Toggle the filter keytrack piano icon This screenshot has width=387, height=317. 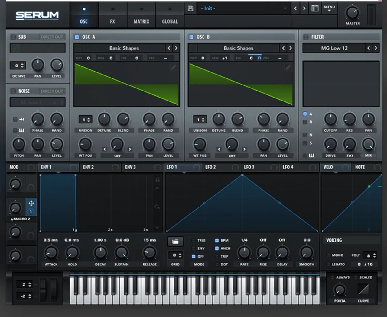coord(311,155)
